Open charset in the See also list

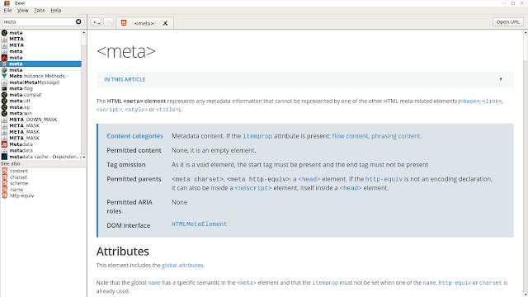18,177
